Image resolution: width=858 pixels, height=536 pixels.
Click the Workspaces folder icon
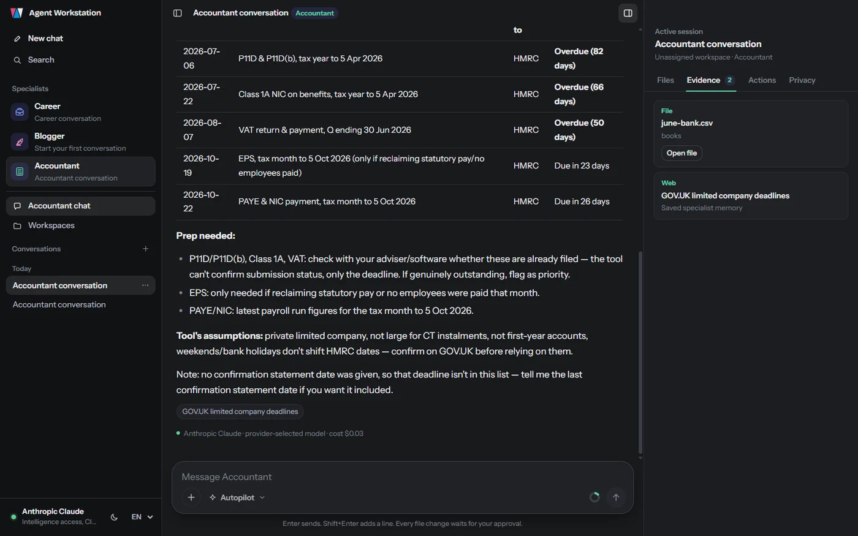[x=17, y=225]
